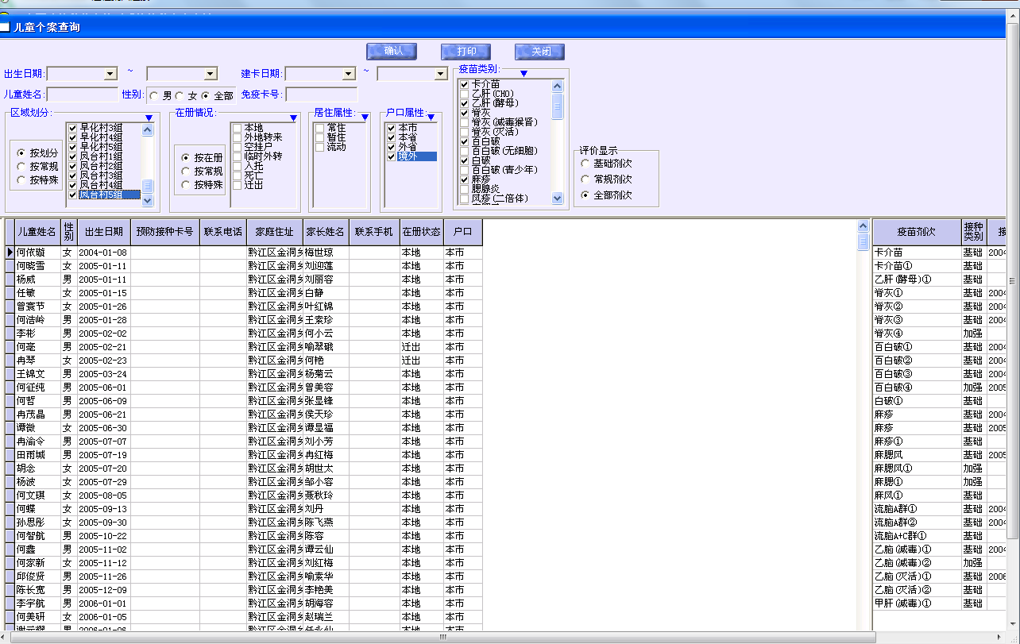This screenshot has width=1020, height=644.
Task: Click the 甲肝 (减毒)① dose row
Action: coord(940,604)
